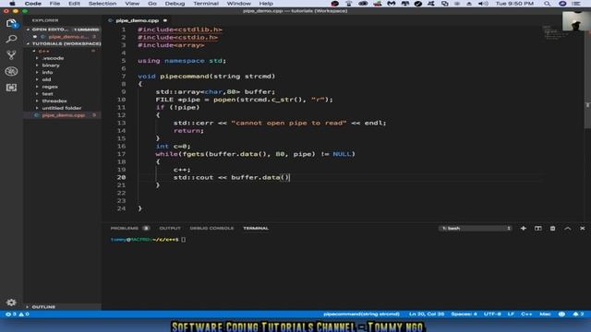Open the File menu
The height and width of the screenshot is (332, 591).
coord(54,4)
